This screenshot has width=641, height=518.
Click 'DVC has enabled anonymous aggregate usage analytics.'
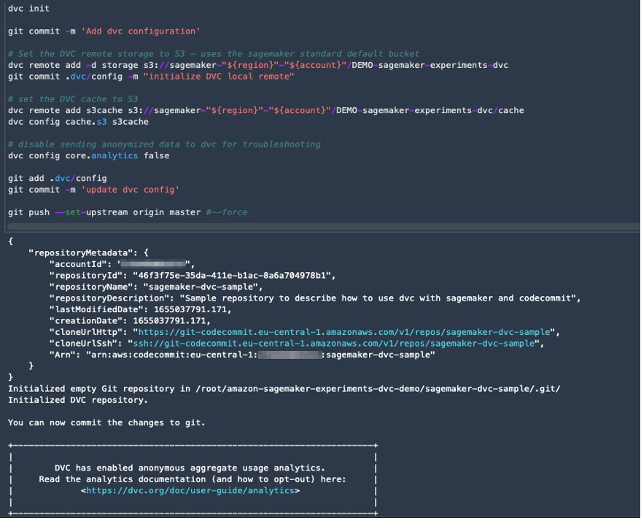tap(190, 468)
